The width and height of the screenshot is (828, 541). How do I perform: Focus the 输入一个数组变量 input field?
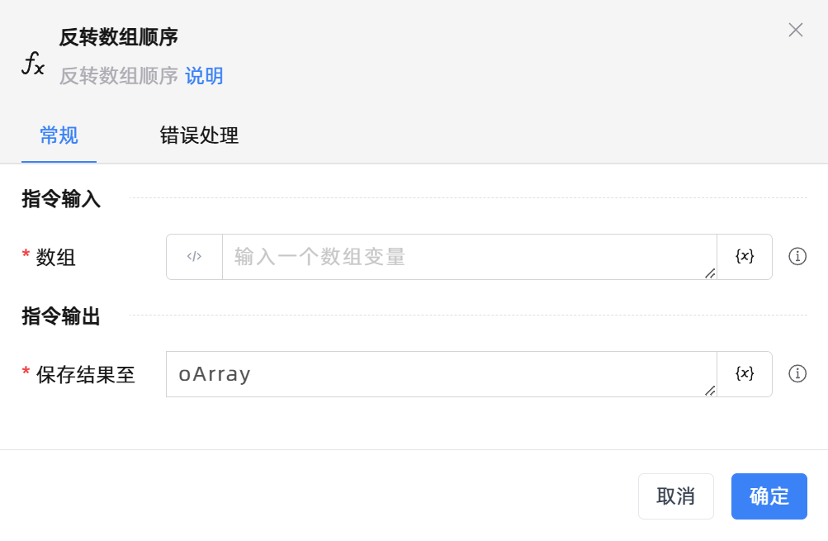[x=466, y=257]
